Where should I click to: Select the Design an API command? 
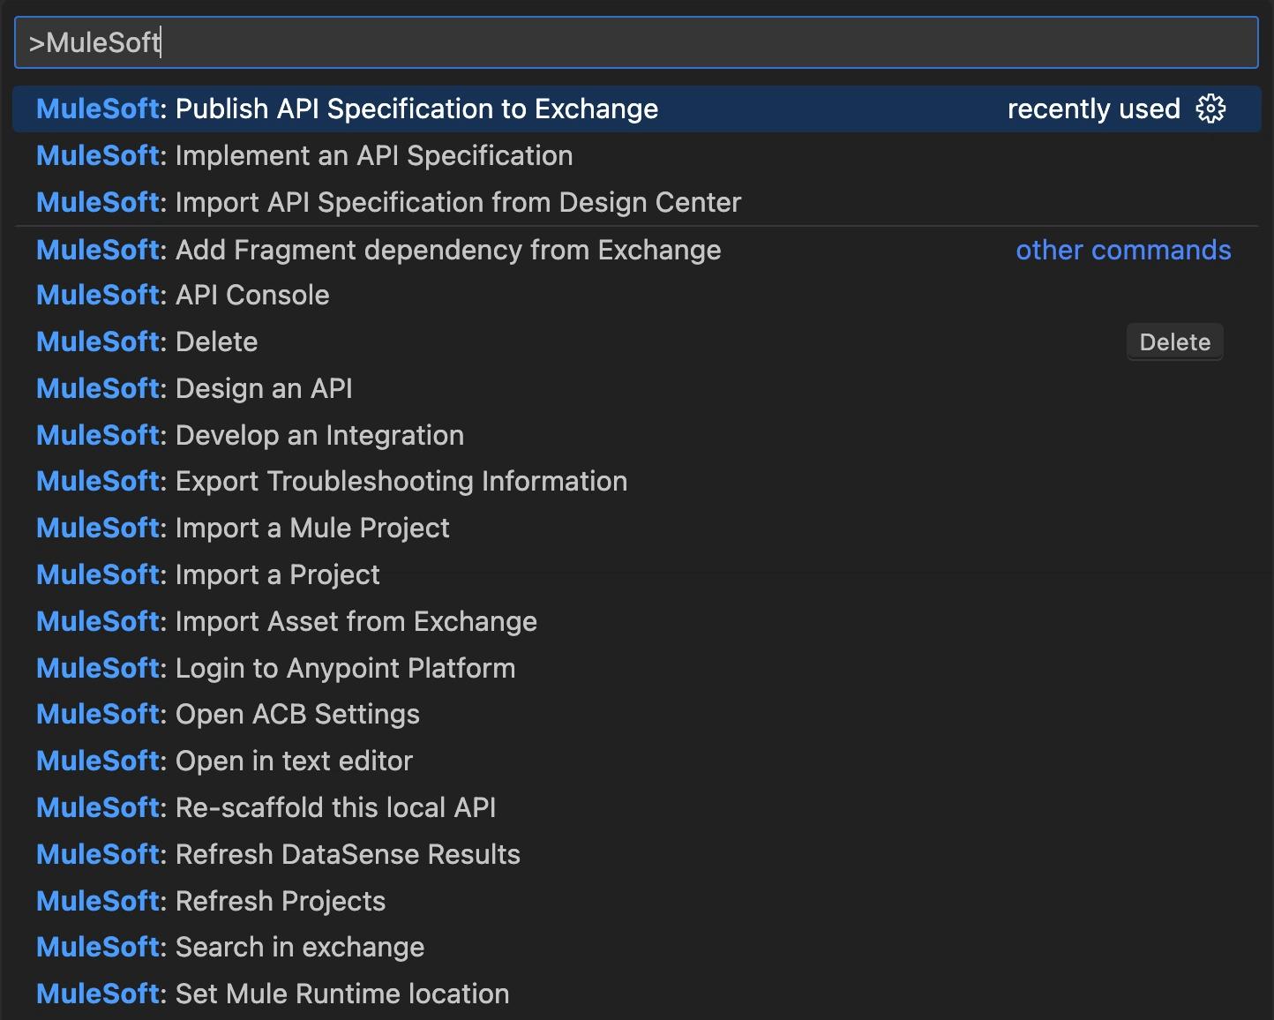(x=264, y=389)
